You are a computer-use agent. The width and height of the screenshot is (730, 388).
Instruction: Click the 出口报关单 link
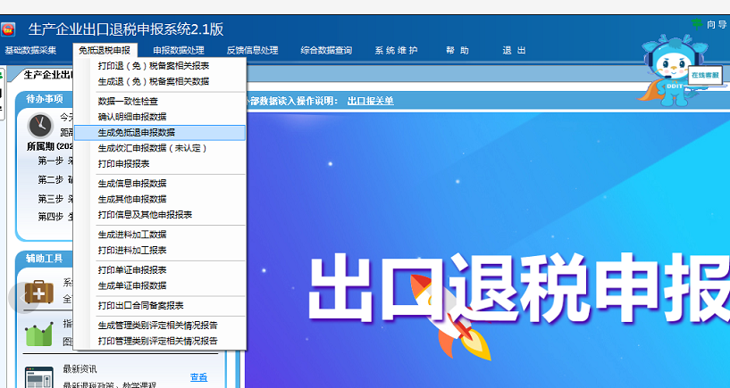coord(370,101)
